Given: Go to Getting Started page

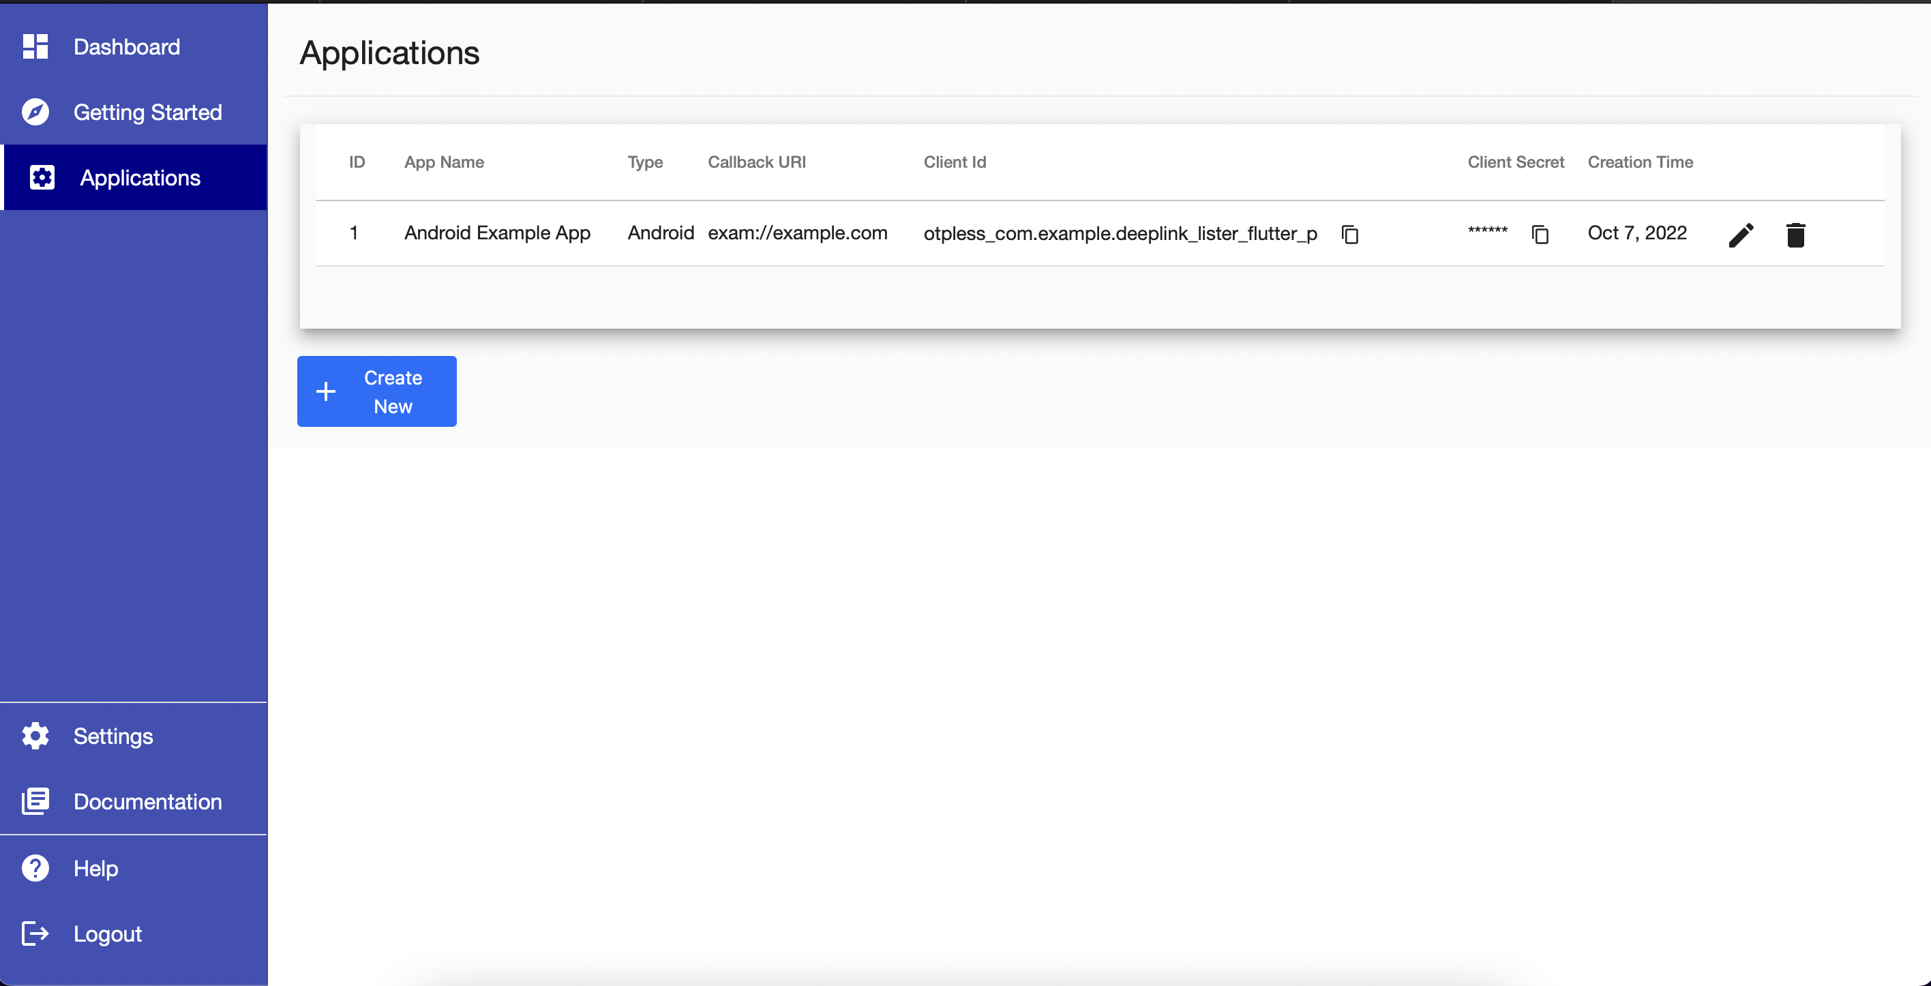Looking at the screenshot, I should [148, 113].
